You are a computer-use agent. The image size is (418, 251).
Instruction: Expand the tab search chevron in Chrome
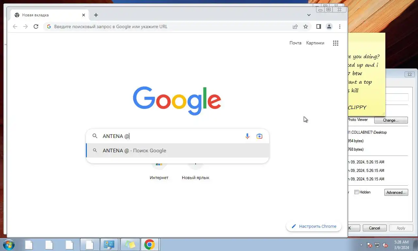tap(309, 15)
